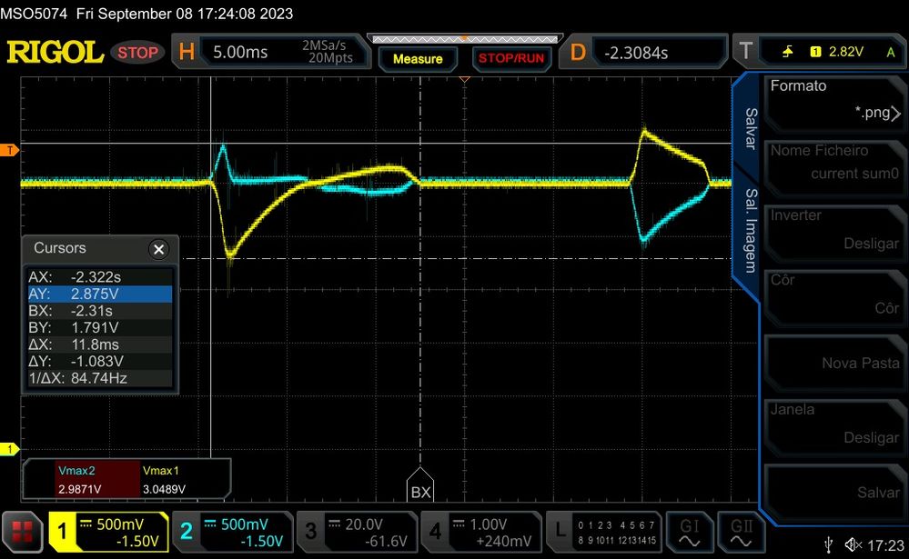The image size is (909, 559).
Task: Select the Sal. Imagem side tab
Action: (751, 230)
